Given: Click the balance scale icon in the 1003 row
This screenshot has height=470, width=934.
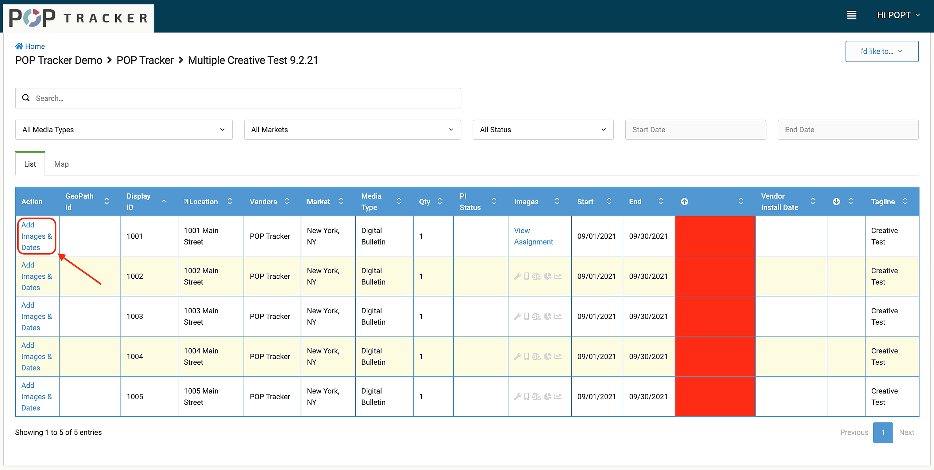Looking at the screenshot, I should 536,316.
